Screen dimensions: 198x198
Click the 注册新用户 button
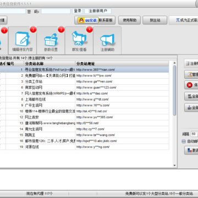click(x=98, y=11)
